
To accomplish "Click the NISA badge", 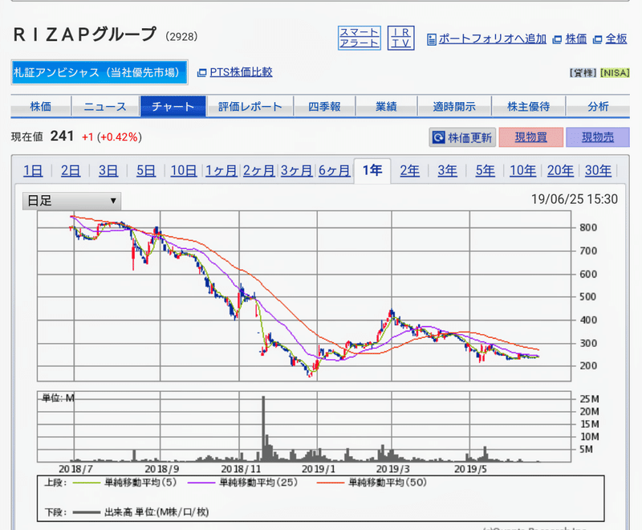I will pos(615,73).
